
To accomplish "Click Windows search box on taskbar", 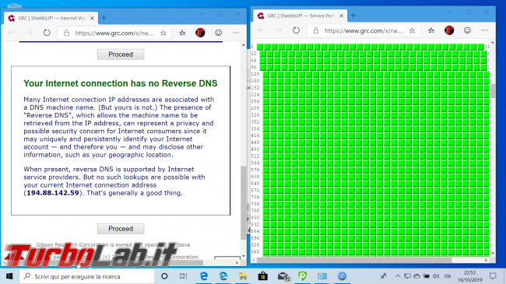I will pos(86,276).
